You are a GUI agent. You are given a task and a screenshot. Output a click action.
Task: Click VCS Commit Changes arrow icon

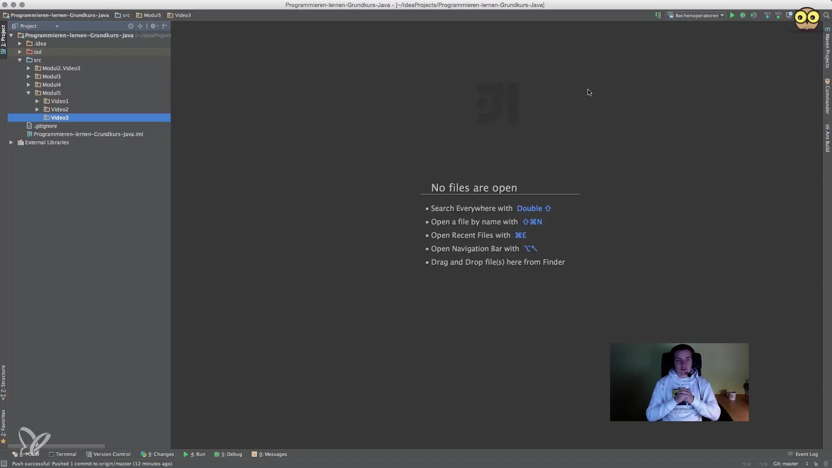tap(778, 15)
